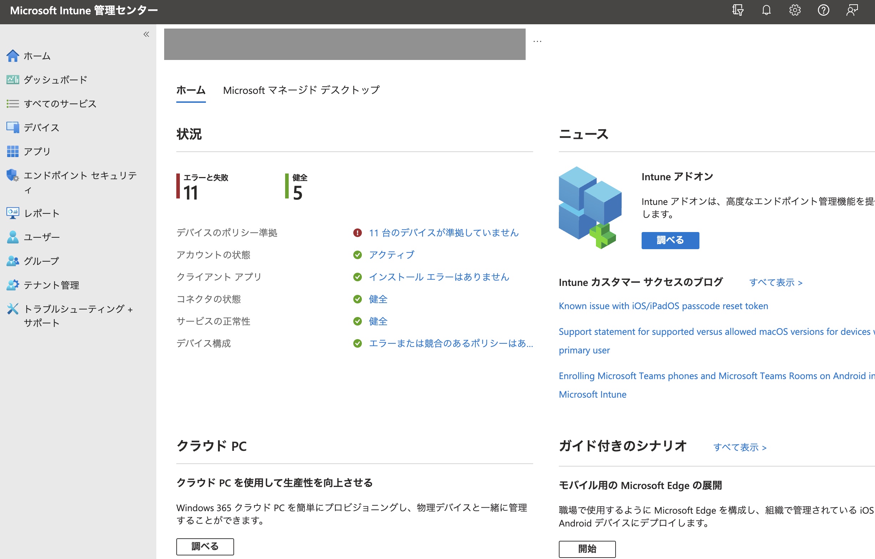Open the settings gear icon
The image size is (875, 559).
795,10
